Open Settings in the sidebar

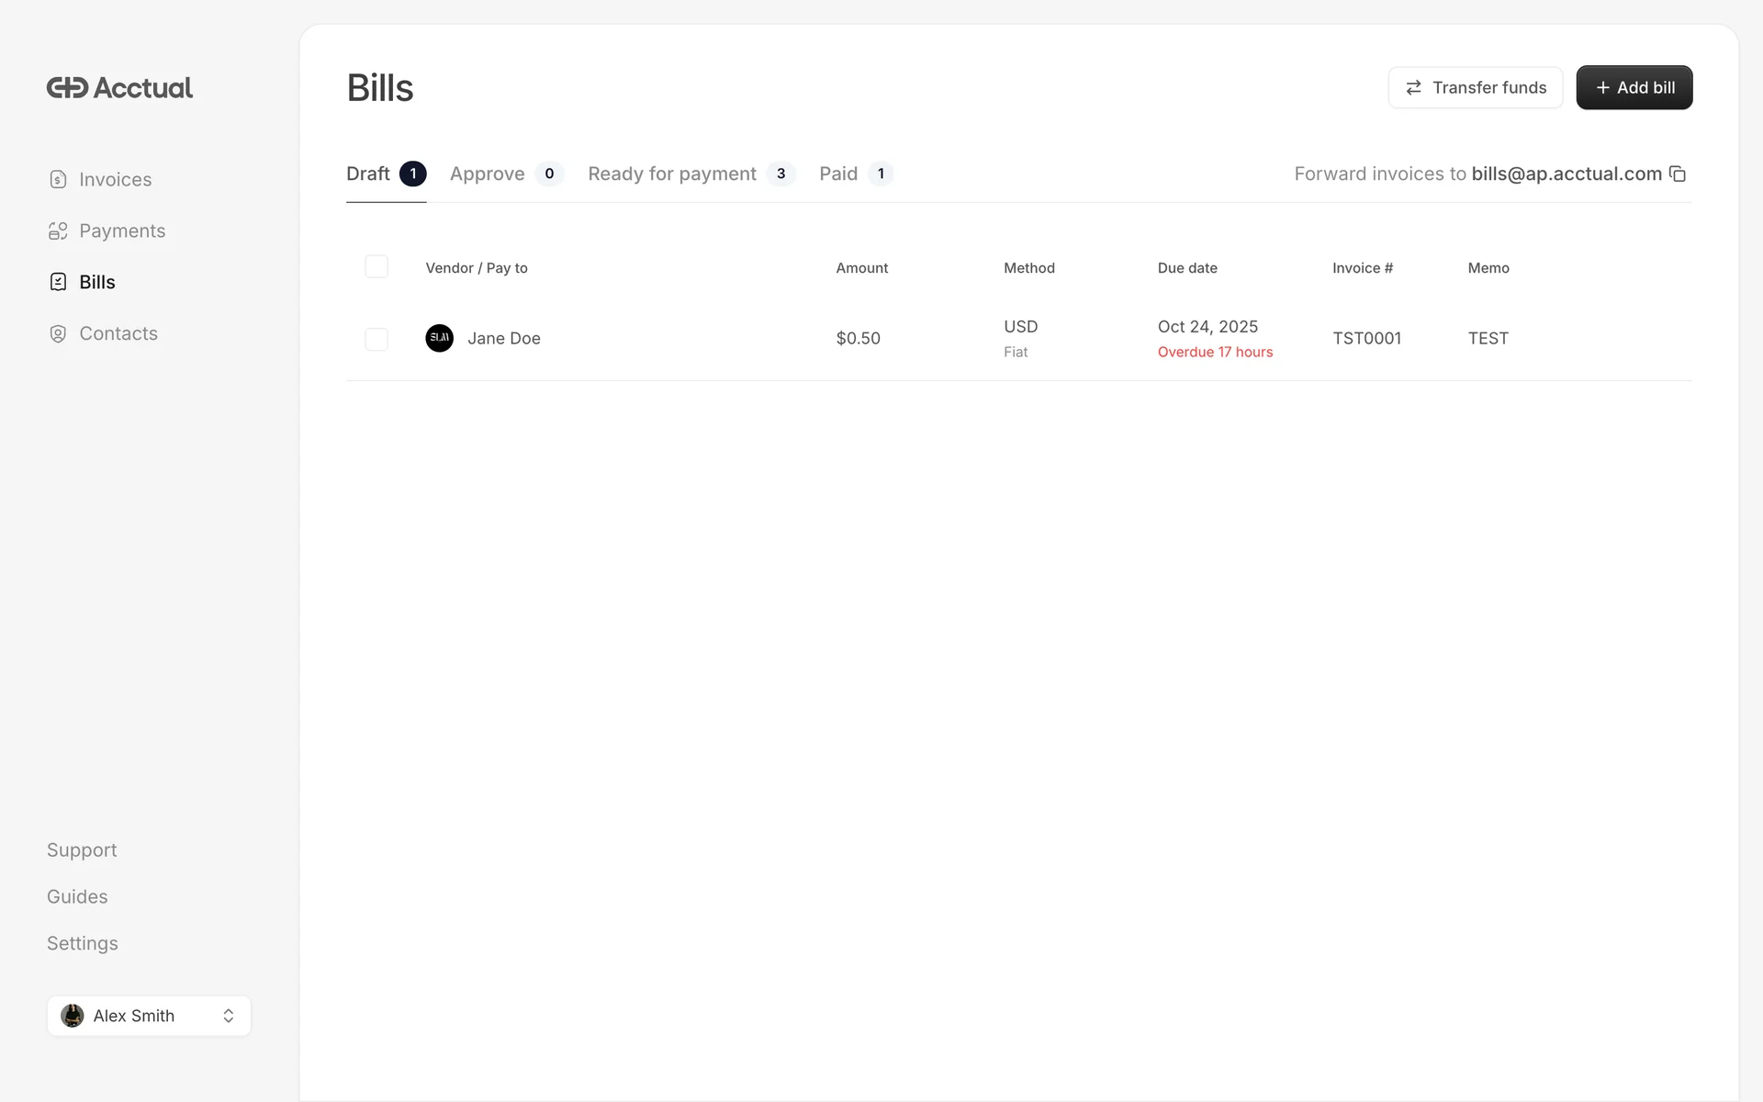(x=83, y=944)
